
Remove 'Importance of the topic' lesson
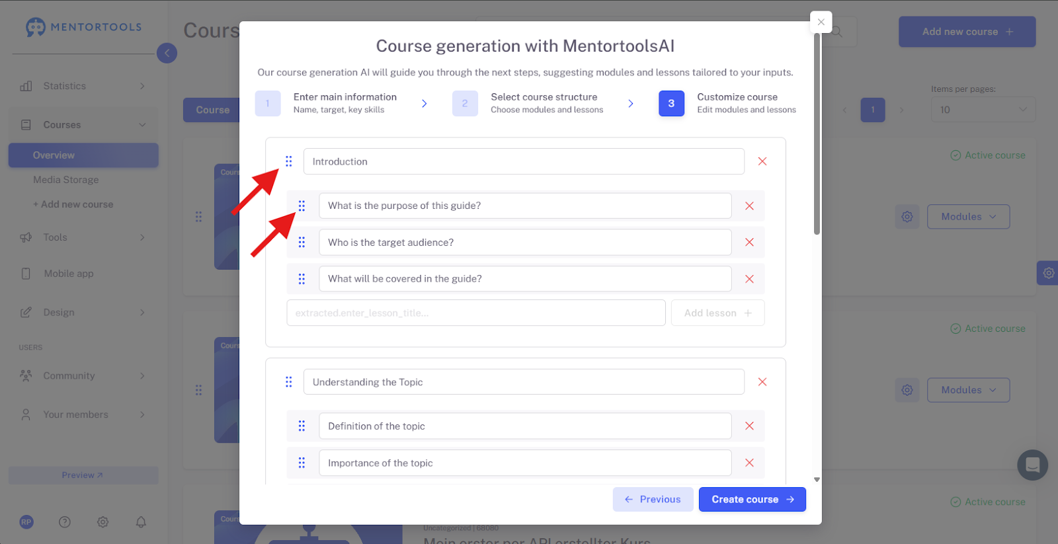point(749,463)
